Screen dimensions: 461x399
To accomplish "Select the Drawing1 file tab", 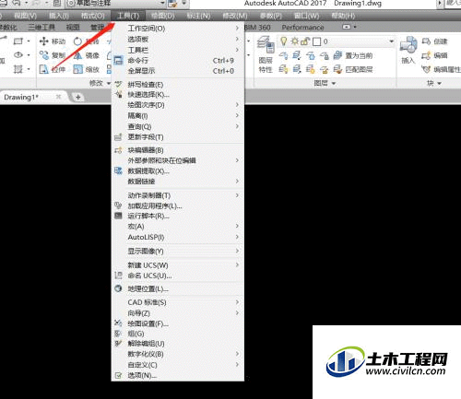I will point(21,97).
